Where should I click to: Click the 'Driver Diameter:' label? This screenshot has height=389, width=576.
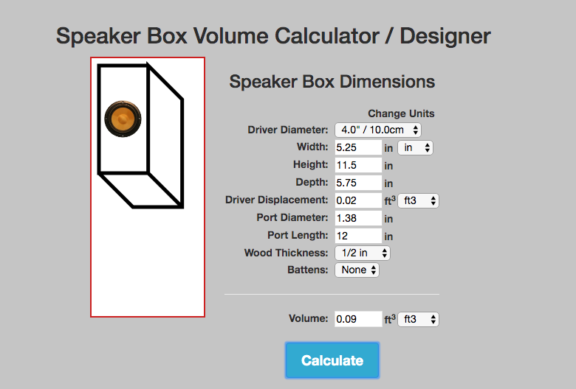pyautogui.click(x=288, y=130)
